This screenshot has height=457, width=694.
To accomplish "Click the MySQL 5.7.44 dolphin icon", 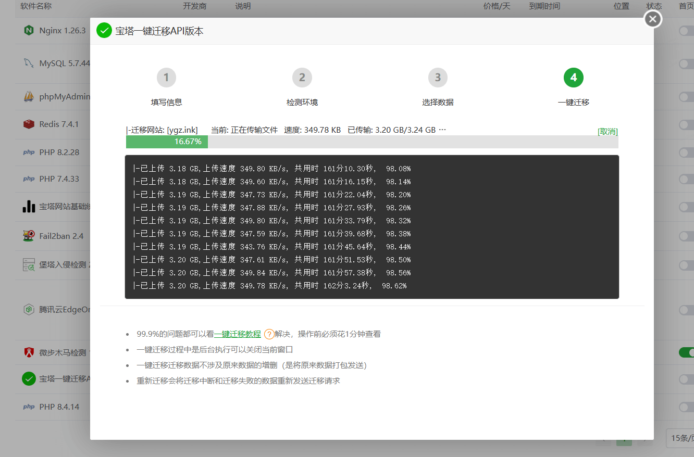I will tap(29, 63).
